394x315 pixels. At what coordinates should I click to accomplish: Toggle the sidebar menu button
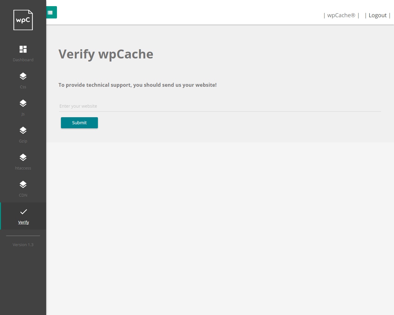(51, 12)
